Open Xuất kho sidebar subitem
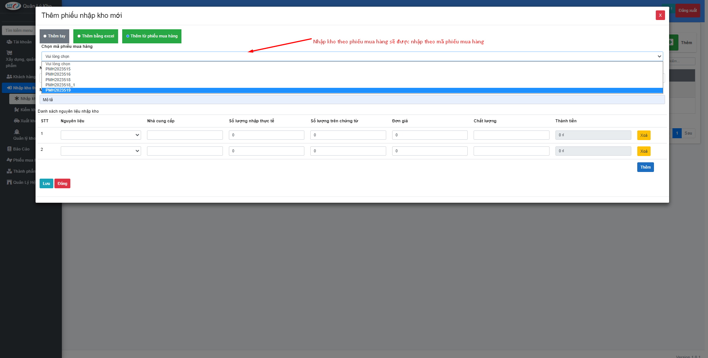 coord(24,121)
